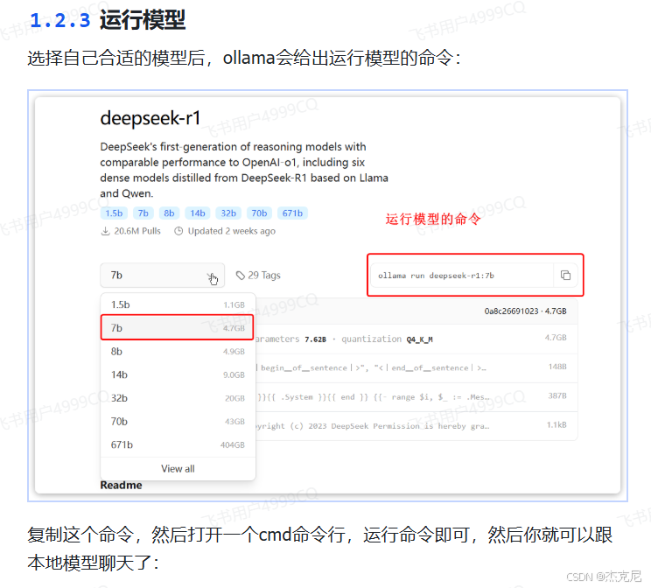The width and height of the screenshot is (651, 588).
Task: Click the 32b blue tag
Action: (228, 213)
